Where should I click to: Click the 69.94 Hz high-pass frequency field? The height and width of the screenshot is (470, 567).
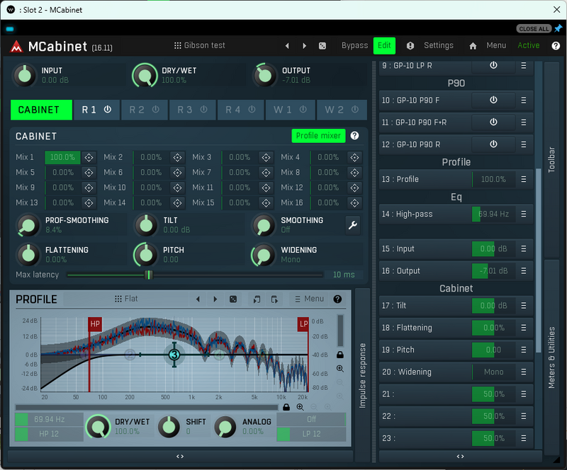(x=49, y=420)
